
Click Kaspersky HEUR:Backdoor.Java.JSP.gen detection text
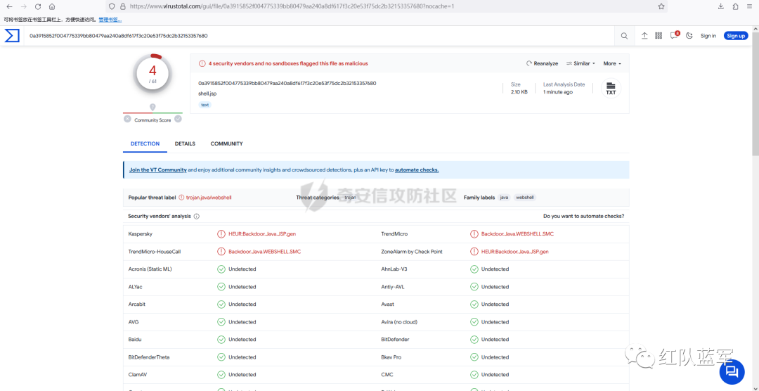[262, 234]
